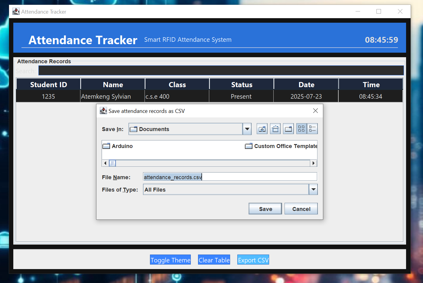Click the Student ID column header
This screenshot has width=423, height=283.
click(x=48, y=84)
